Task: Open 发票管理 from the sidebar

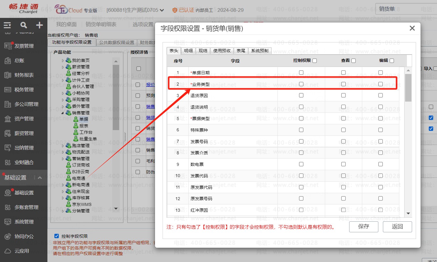Action: pyautogui.click(x=24, y=46)
